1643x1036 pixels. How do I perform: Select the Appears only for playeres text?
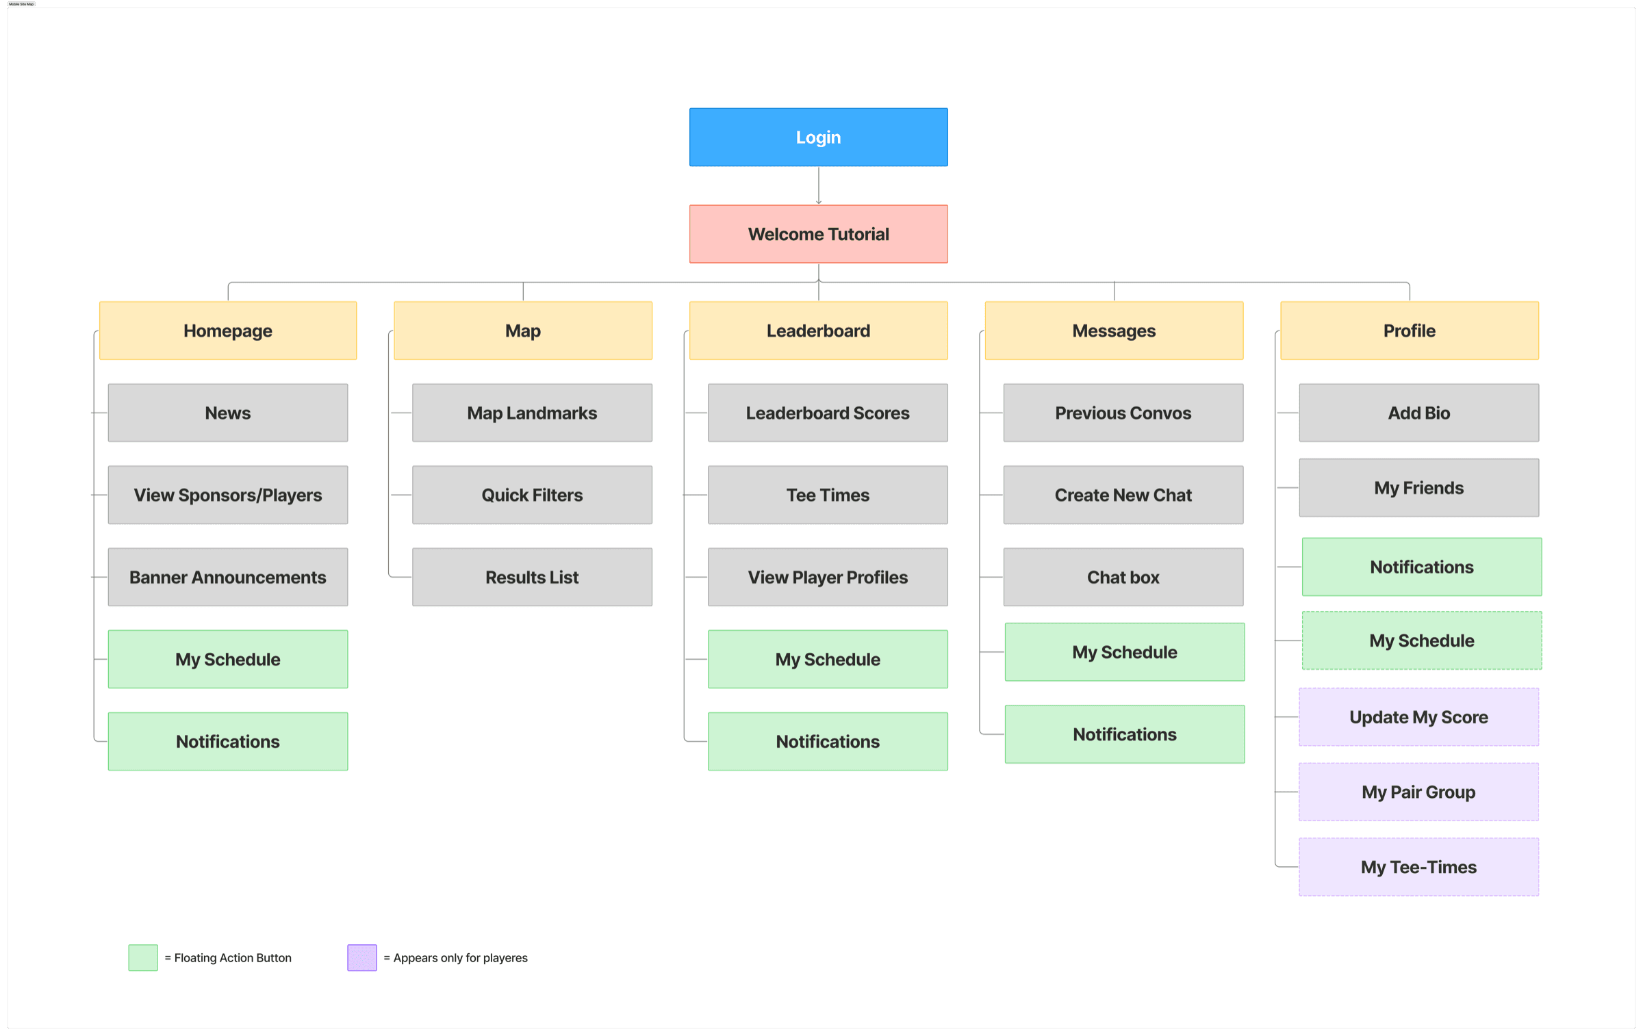[x=455, y=958]
